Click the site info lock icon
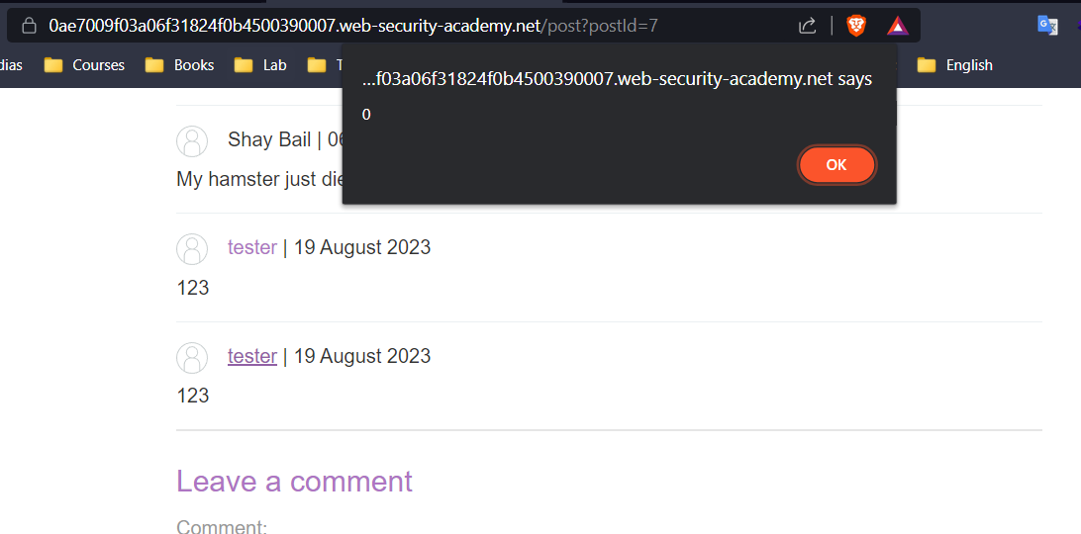Viewport: 1081px width, 534px height. (29, 26)
